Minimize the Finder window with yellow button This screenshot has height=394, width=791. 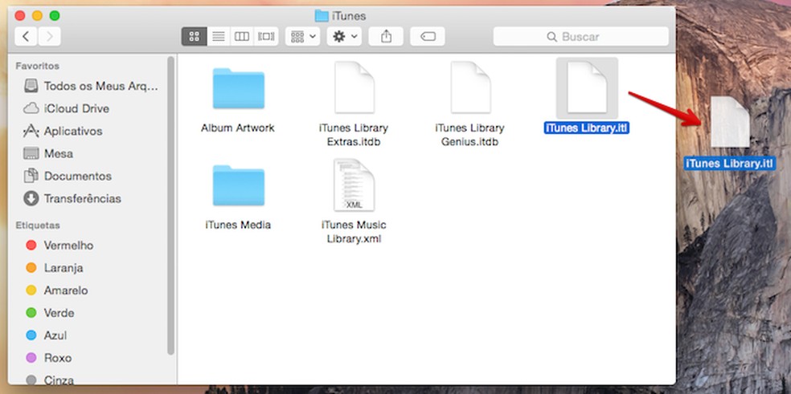[x=37, y=15]
